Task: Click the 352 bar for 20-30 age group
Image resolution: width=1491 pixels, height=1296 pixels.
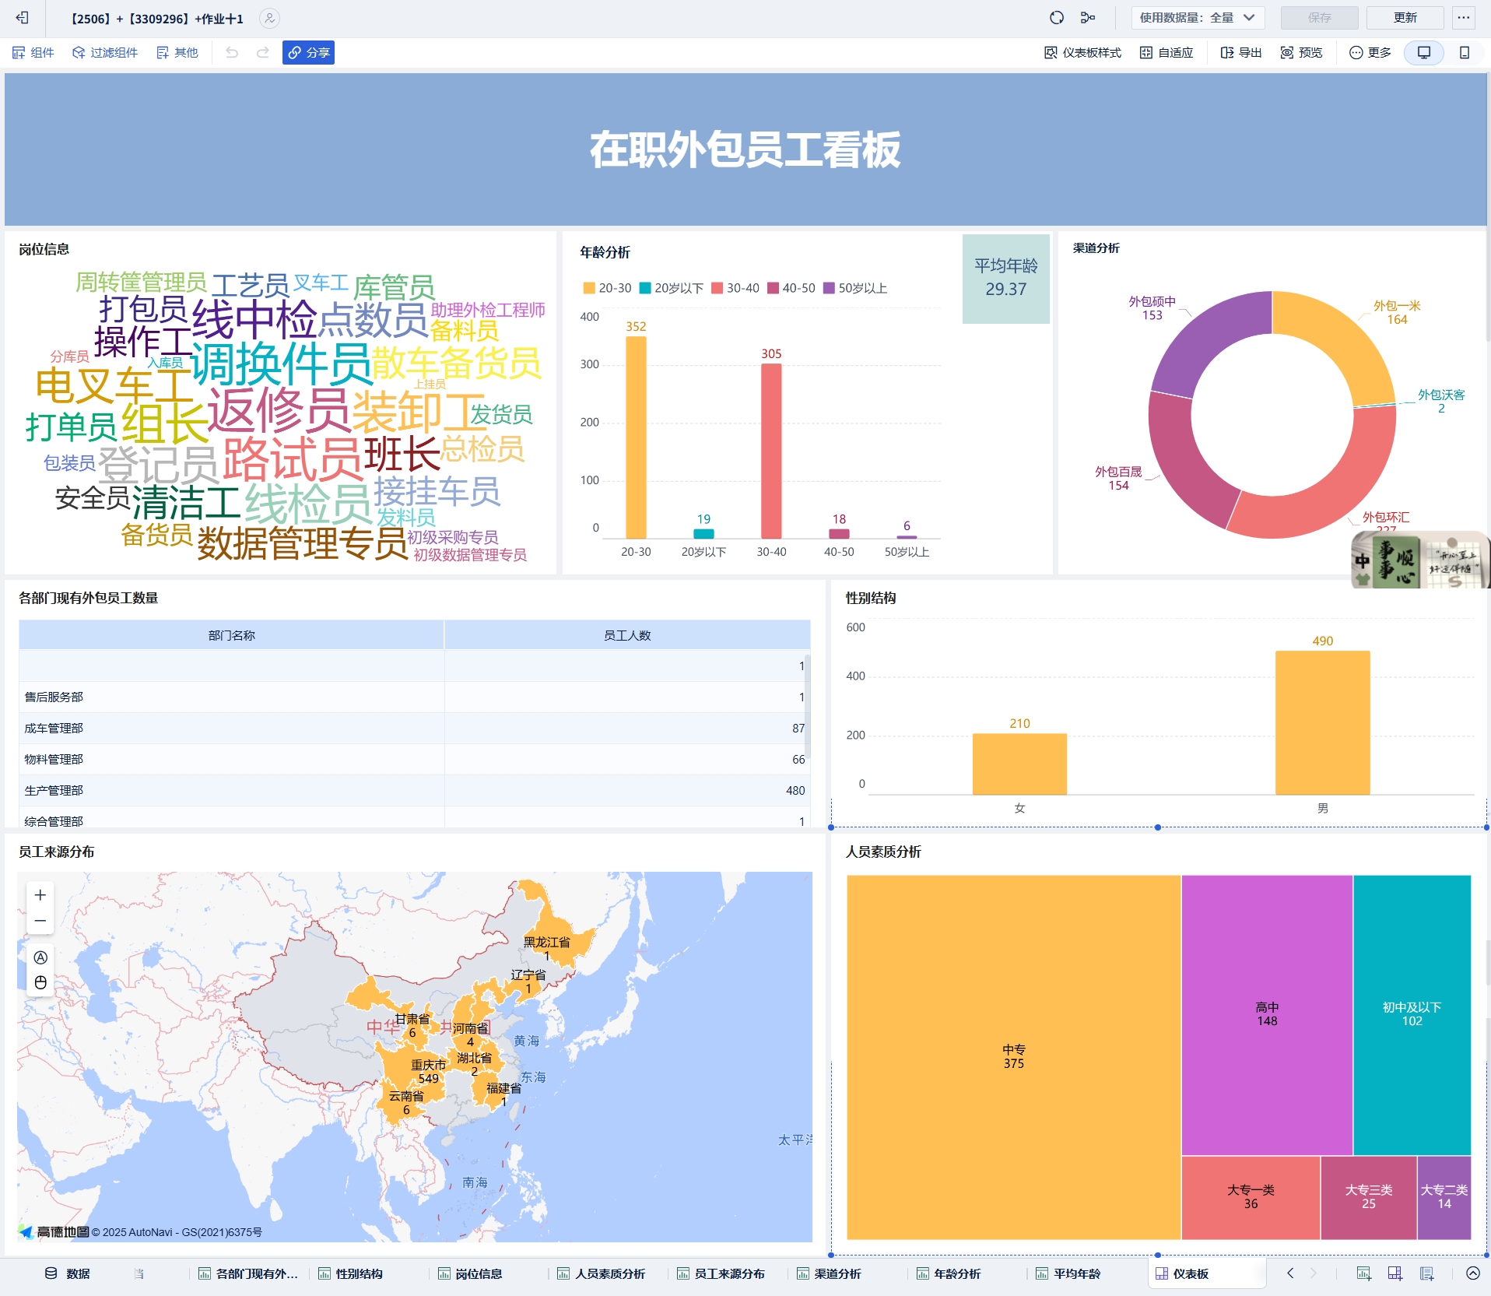Action: point(636,437)
